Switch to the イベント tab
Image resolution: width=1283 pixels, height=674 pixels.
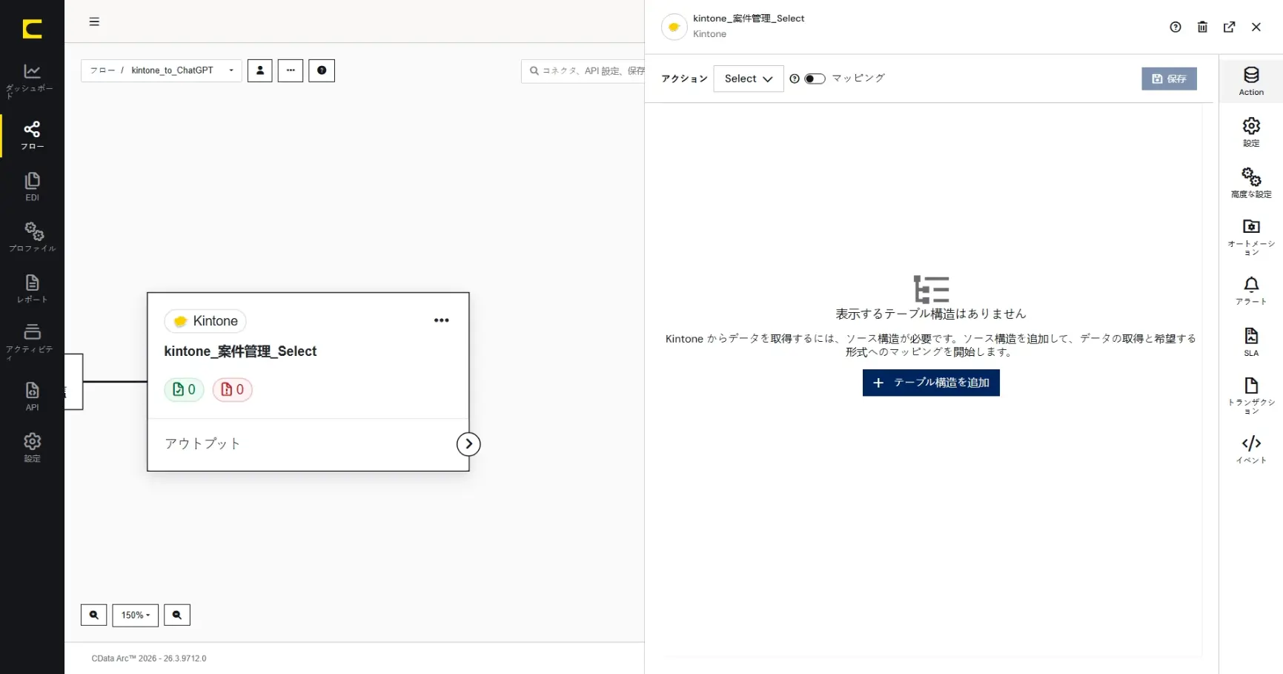coord(1251,449)
